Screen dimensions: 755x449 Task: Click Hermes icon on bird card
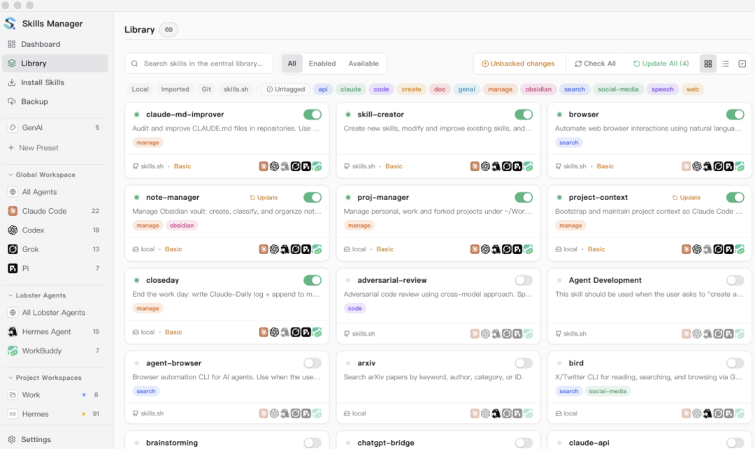pos(707,413)
